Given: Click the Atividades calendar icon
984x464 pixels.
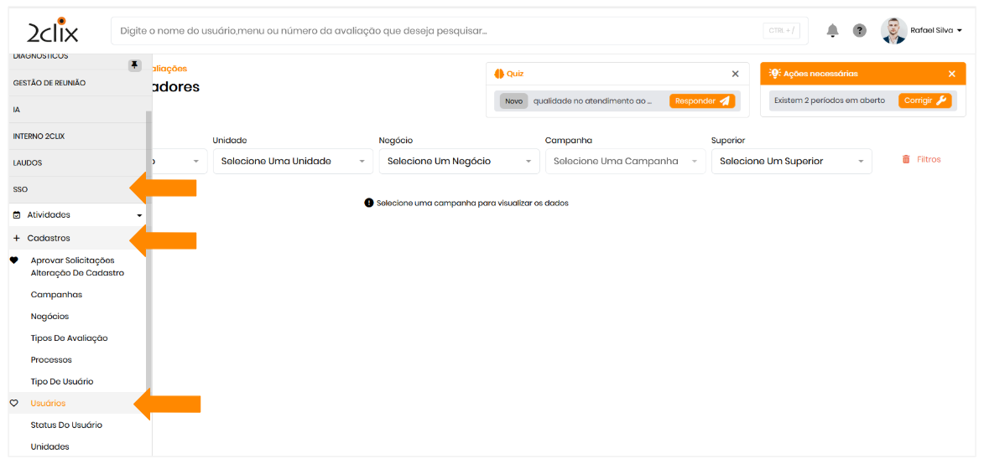Looking at the screenshot, I should coord(17,215).
